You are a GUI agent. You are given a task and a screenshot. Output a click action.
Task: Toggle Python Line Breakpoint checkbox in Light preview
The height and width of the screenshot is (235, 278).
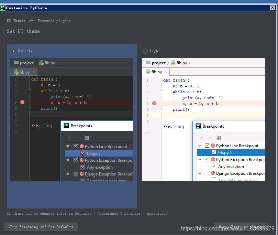coord(207,145)
